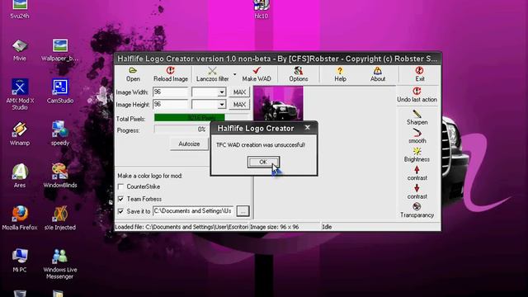Select the hlc10 desktop icon
This screenshot has width=528, height=297.
pyautogui.click(x=262, y=9)
